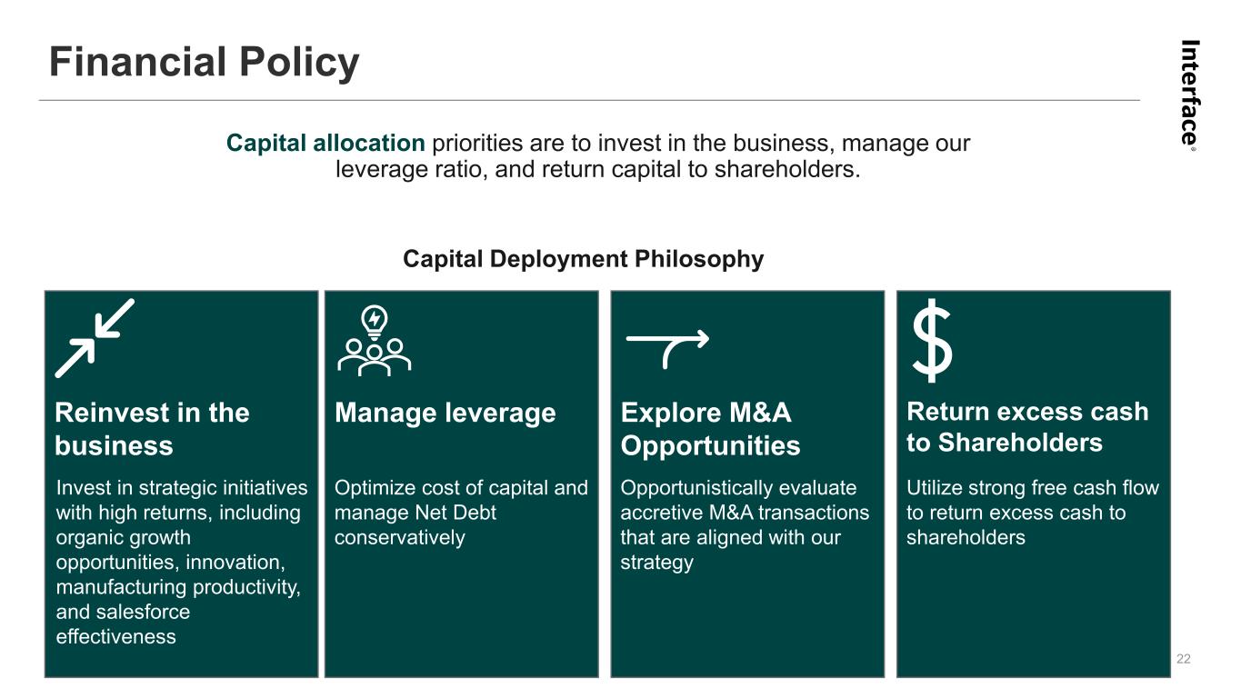The height and width of the screenshot is (698, 1241).
Task: Click the registered trademark symbol by the logo
Action: pyautogui.click(x=1193, y=148)
